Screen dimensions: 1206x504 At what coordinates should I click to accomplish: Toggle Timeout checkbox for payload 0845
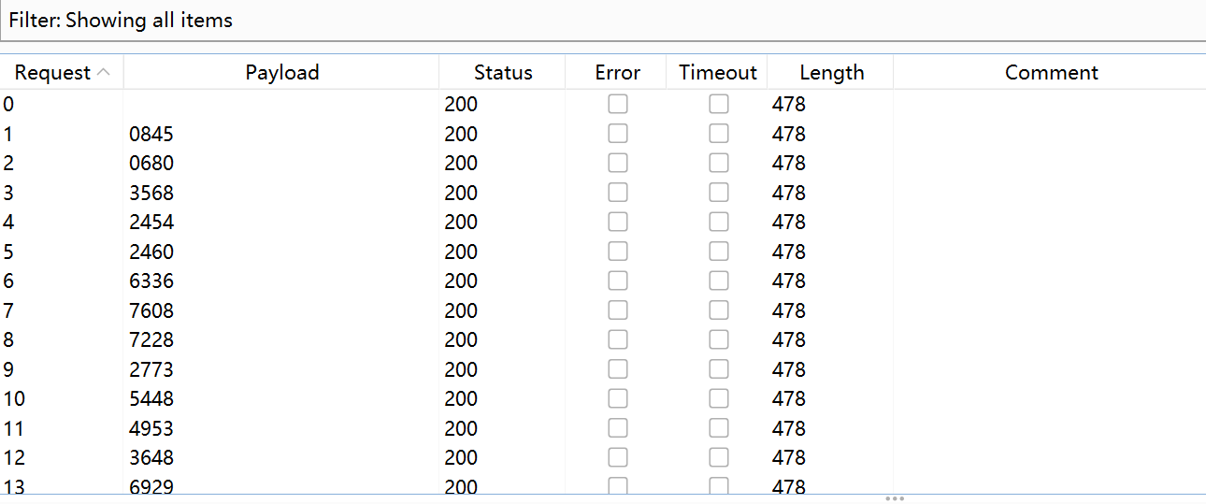[x=719, y=134]
